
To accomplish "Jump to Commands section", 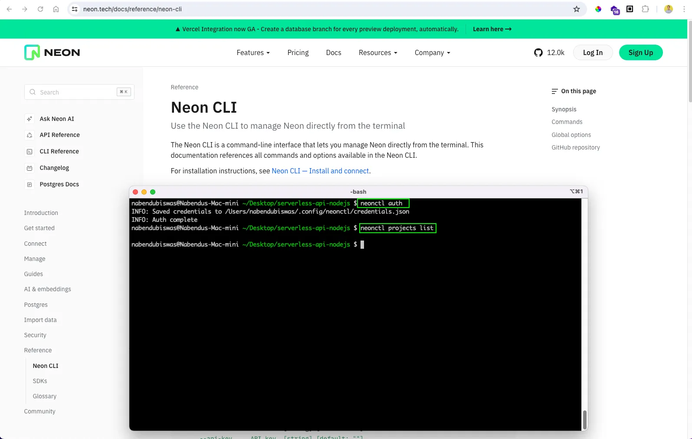I will pos(567,122).
